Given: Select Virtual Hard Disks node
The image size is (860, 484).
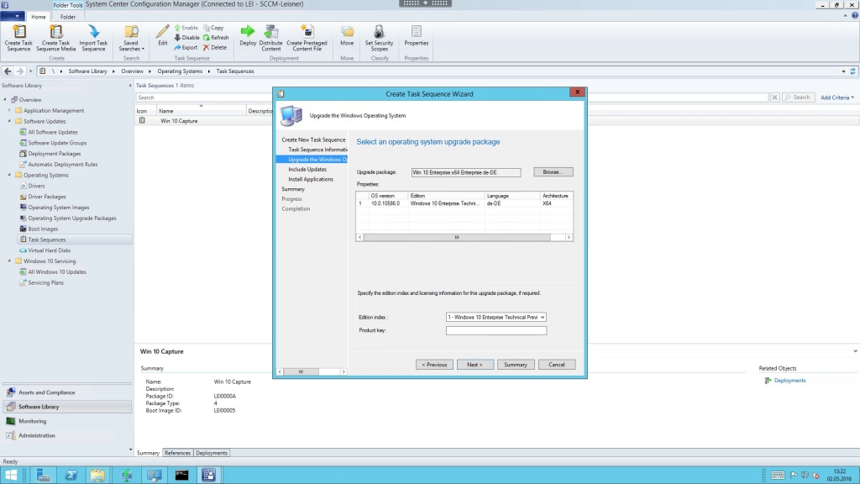Looking at the screenshot, I should coord(49,250).
